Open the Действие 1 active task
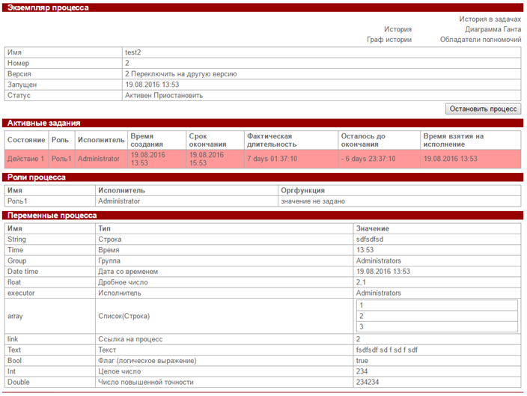Image resolution: width=527 pixels, height=396 pixels. tap(25, 159)
